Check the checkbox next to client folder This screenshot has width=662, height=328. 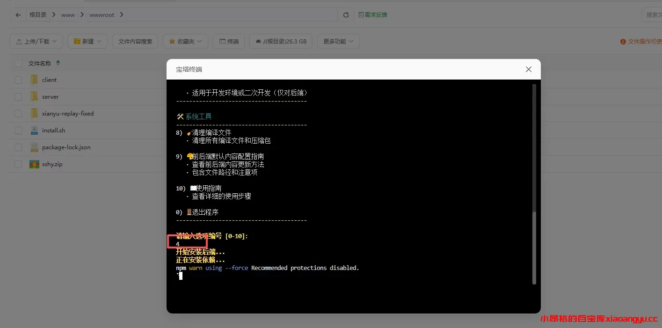pos(18,80)
